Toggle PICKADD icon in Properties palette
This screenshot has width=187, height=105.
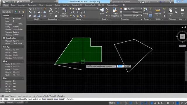click(x=16, y=12)
